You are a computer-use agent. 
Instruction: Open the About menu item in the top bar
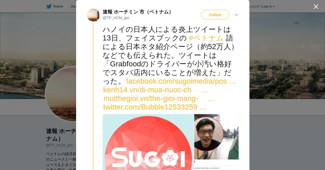click(73, 6)
